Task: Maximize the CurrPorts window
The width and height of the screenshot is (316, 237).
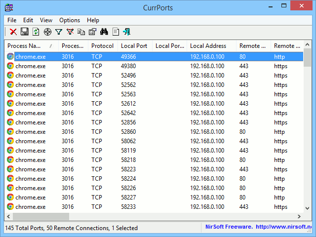Action: pos(284,6)
